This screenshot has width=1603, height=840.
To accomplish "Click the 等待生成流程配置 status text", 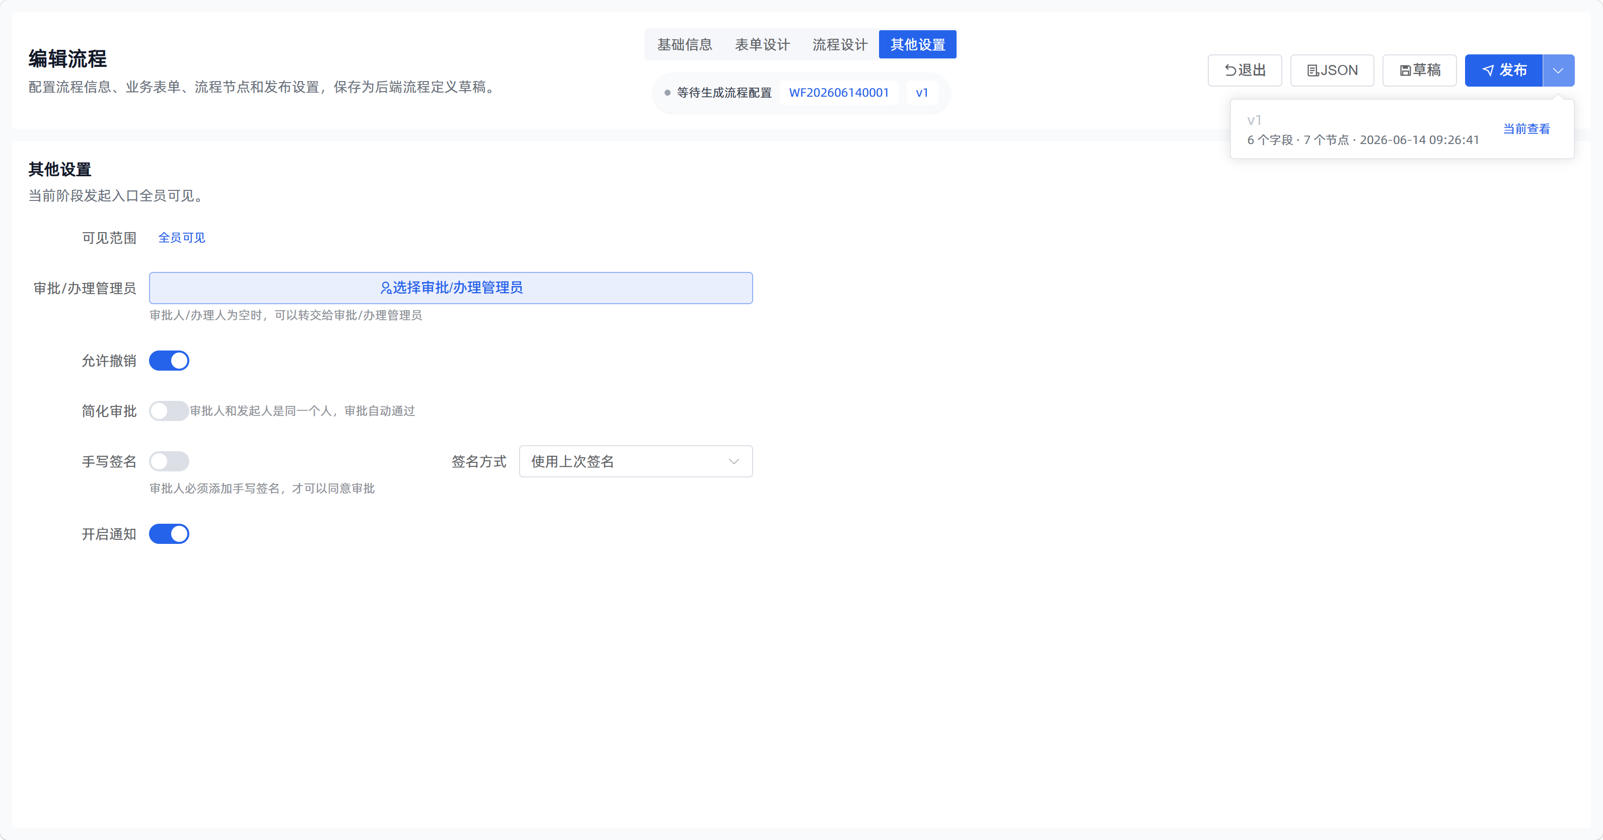I will coord(723,93).
